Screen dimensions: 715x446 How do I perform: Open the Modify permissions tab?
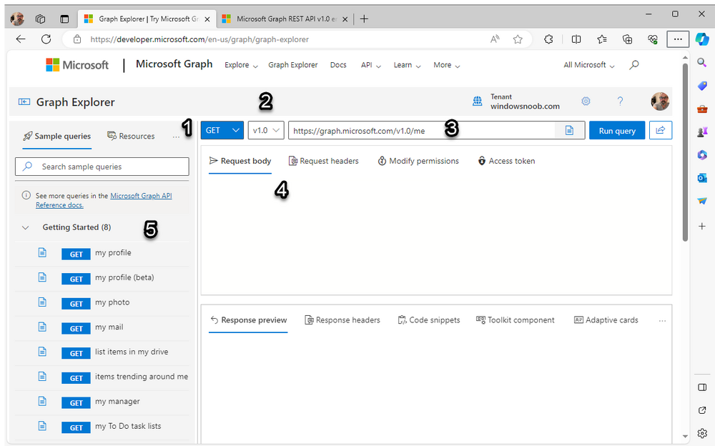(418, 161)
